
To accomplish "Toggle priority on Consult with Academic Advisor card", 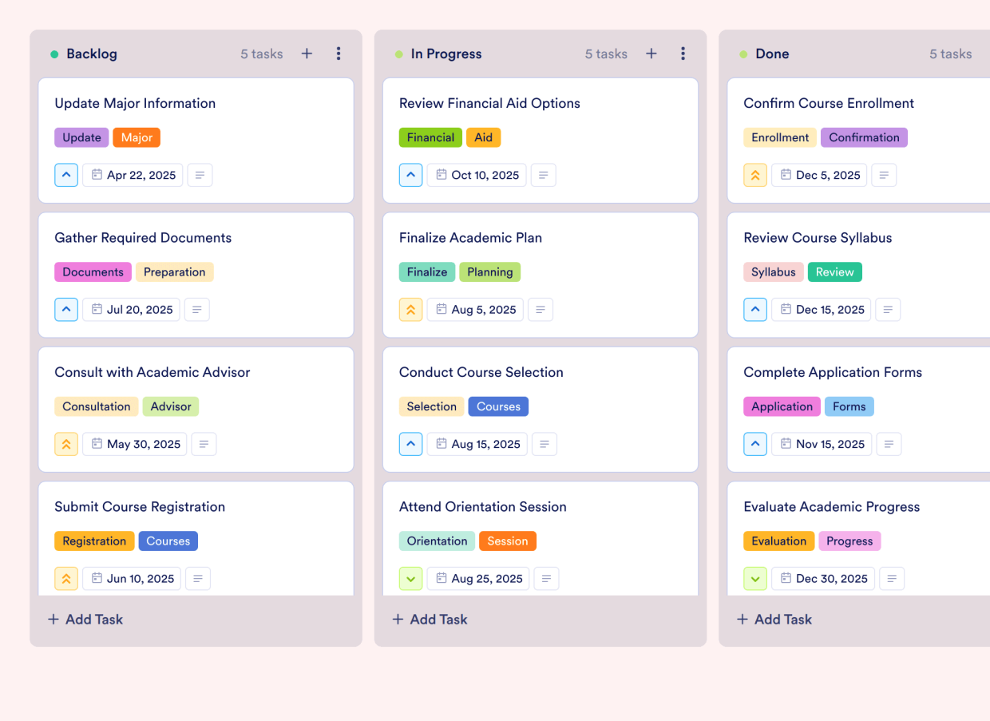I will click(66, 444).
